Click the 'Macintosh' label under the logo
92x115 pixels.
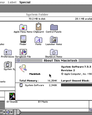click(x=35, y=74)
